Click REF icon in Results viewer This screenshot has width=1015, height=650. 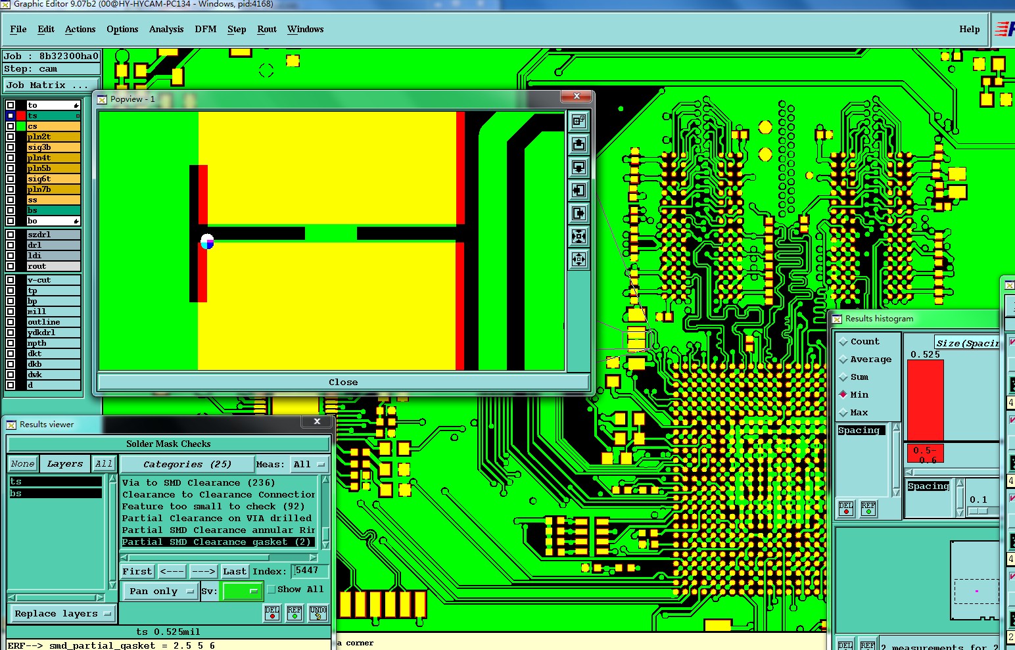[295, 613]
